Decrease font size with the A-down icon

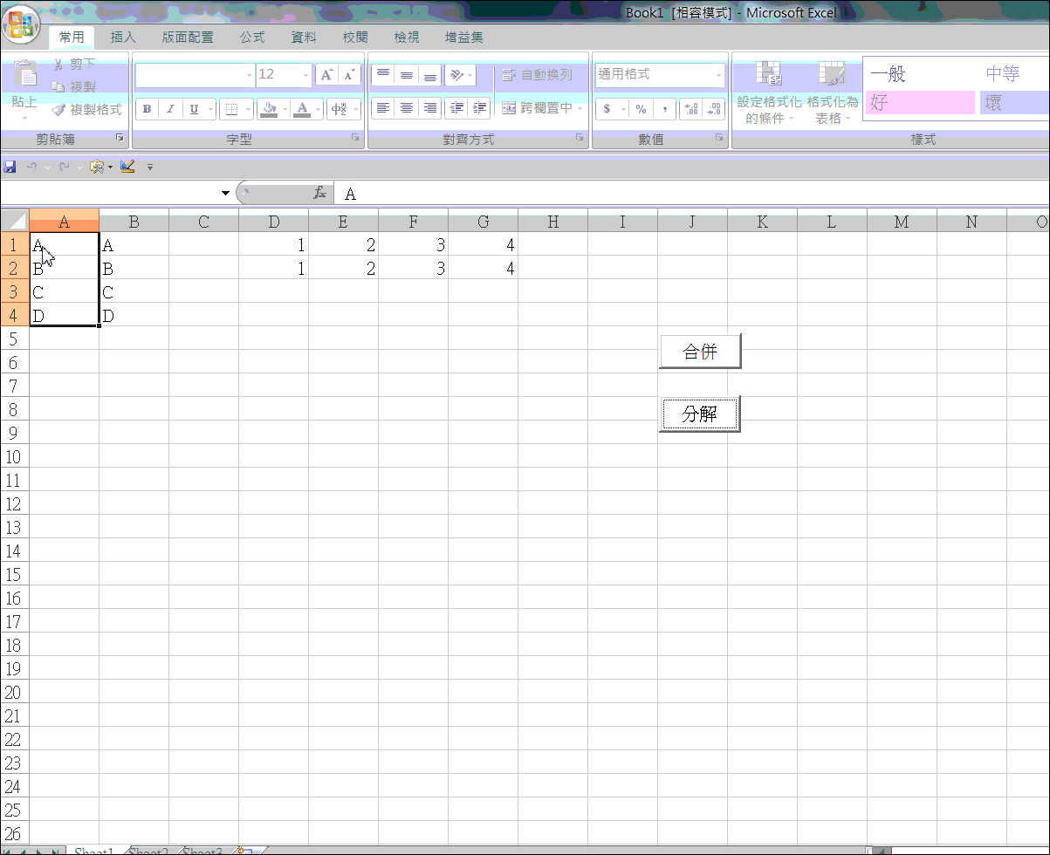click(x=348, y=75)
